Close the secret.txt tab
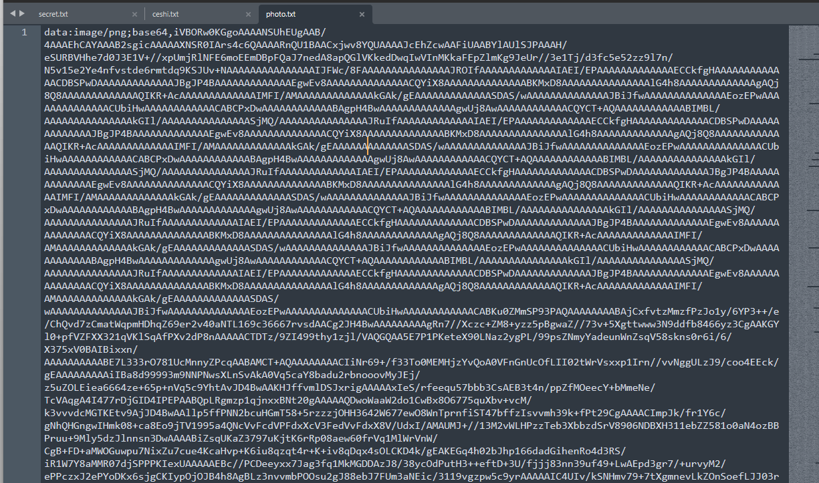The image size is (819, 483). click(x=134, y=14)
